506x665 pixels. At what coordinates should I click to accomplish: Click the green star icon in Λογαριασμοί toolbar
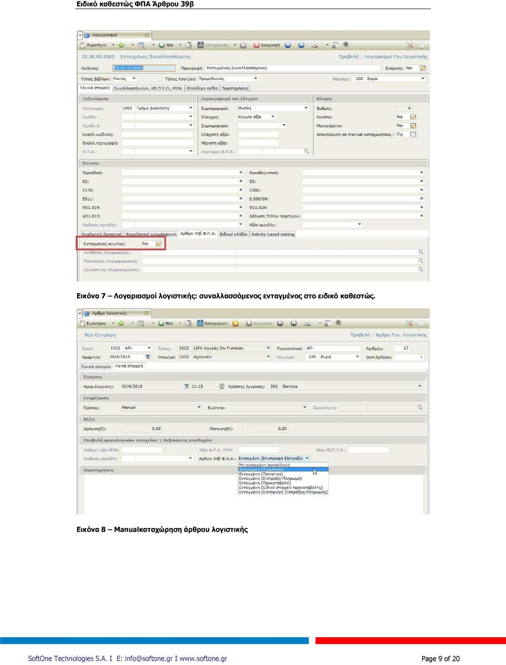(x=121, y=45)
